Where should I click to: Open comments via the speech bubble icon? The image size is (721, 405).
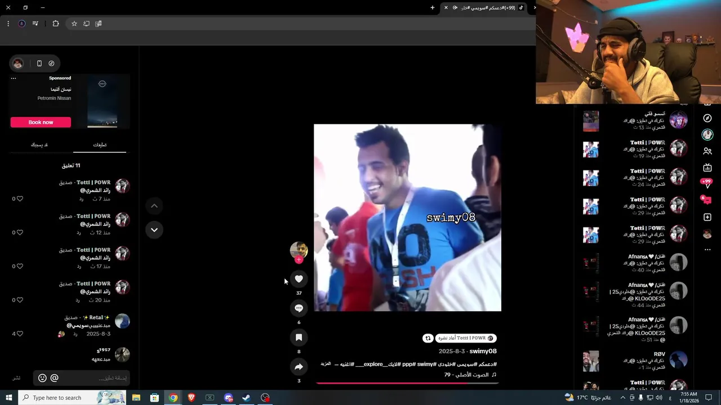tap(299, 308)
